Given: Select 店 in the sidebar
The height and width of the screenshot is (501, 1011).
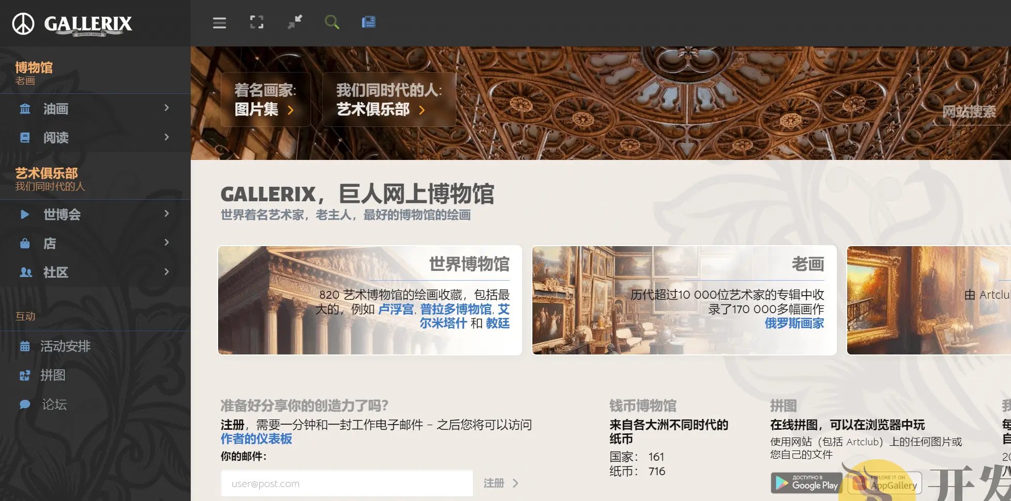Looking at the screenshot, I should (50, 244).
